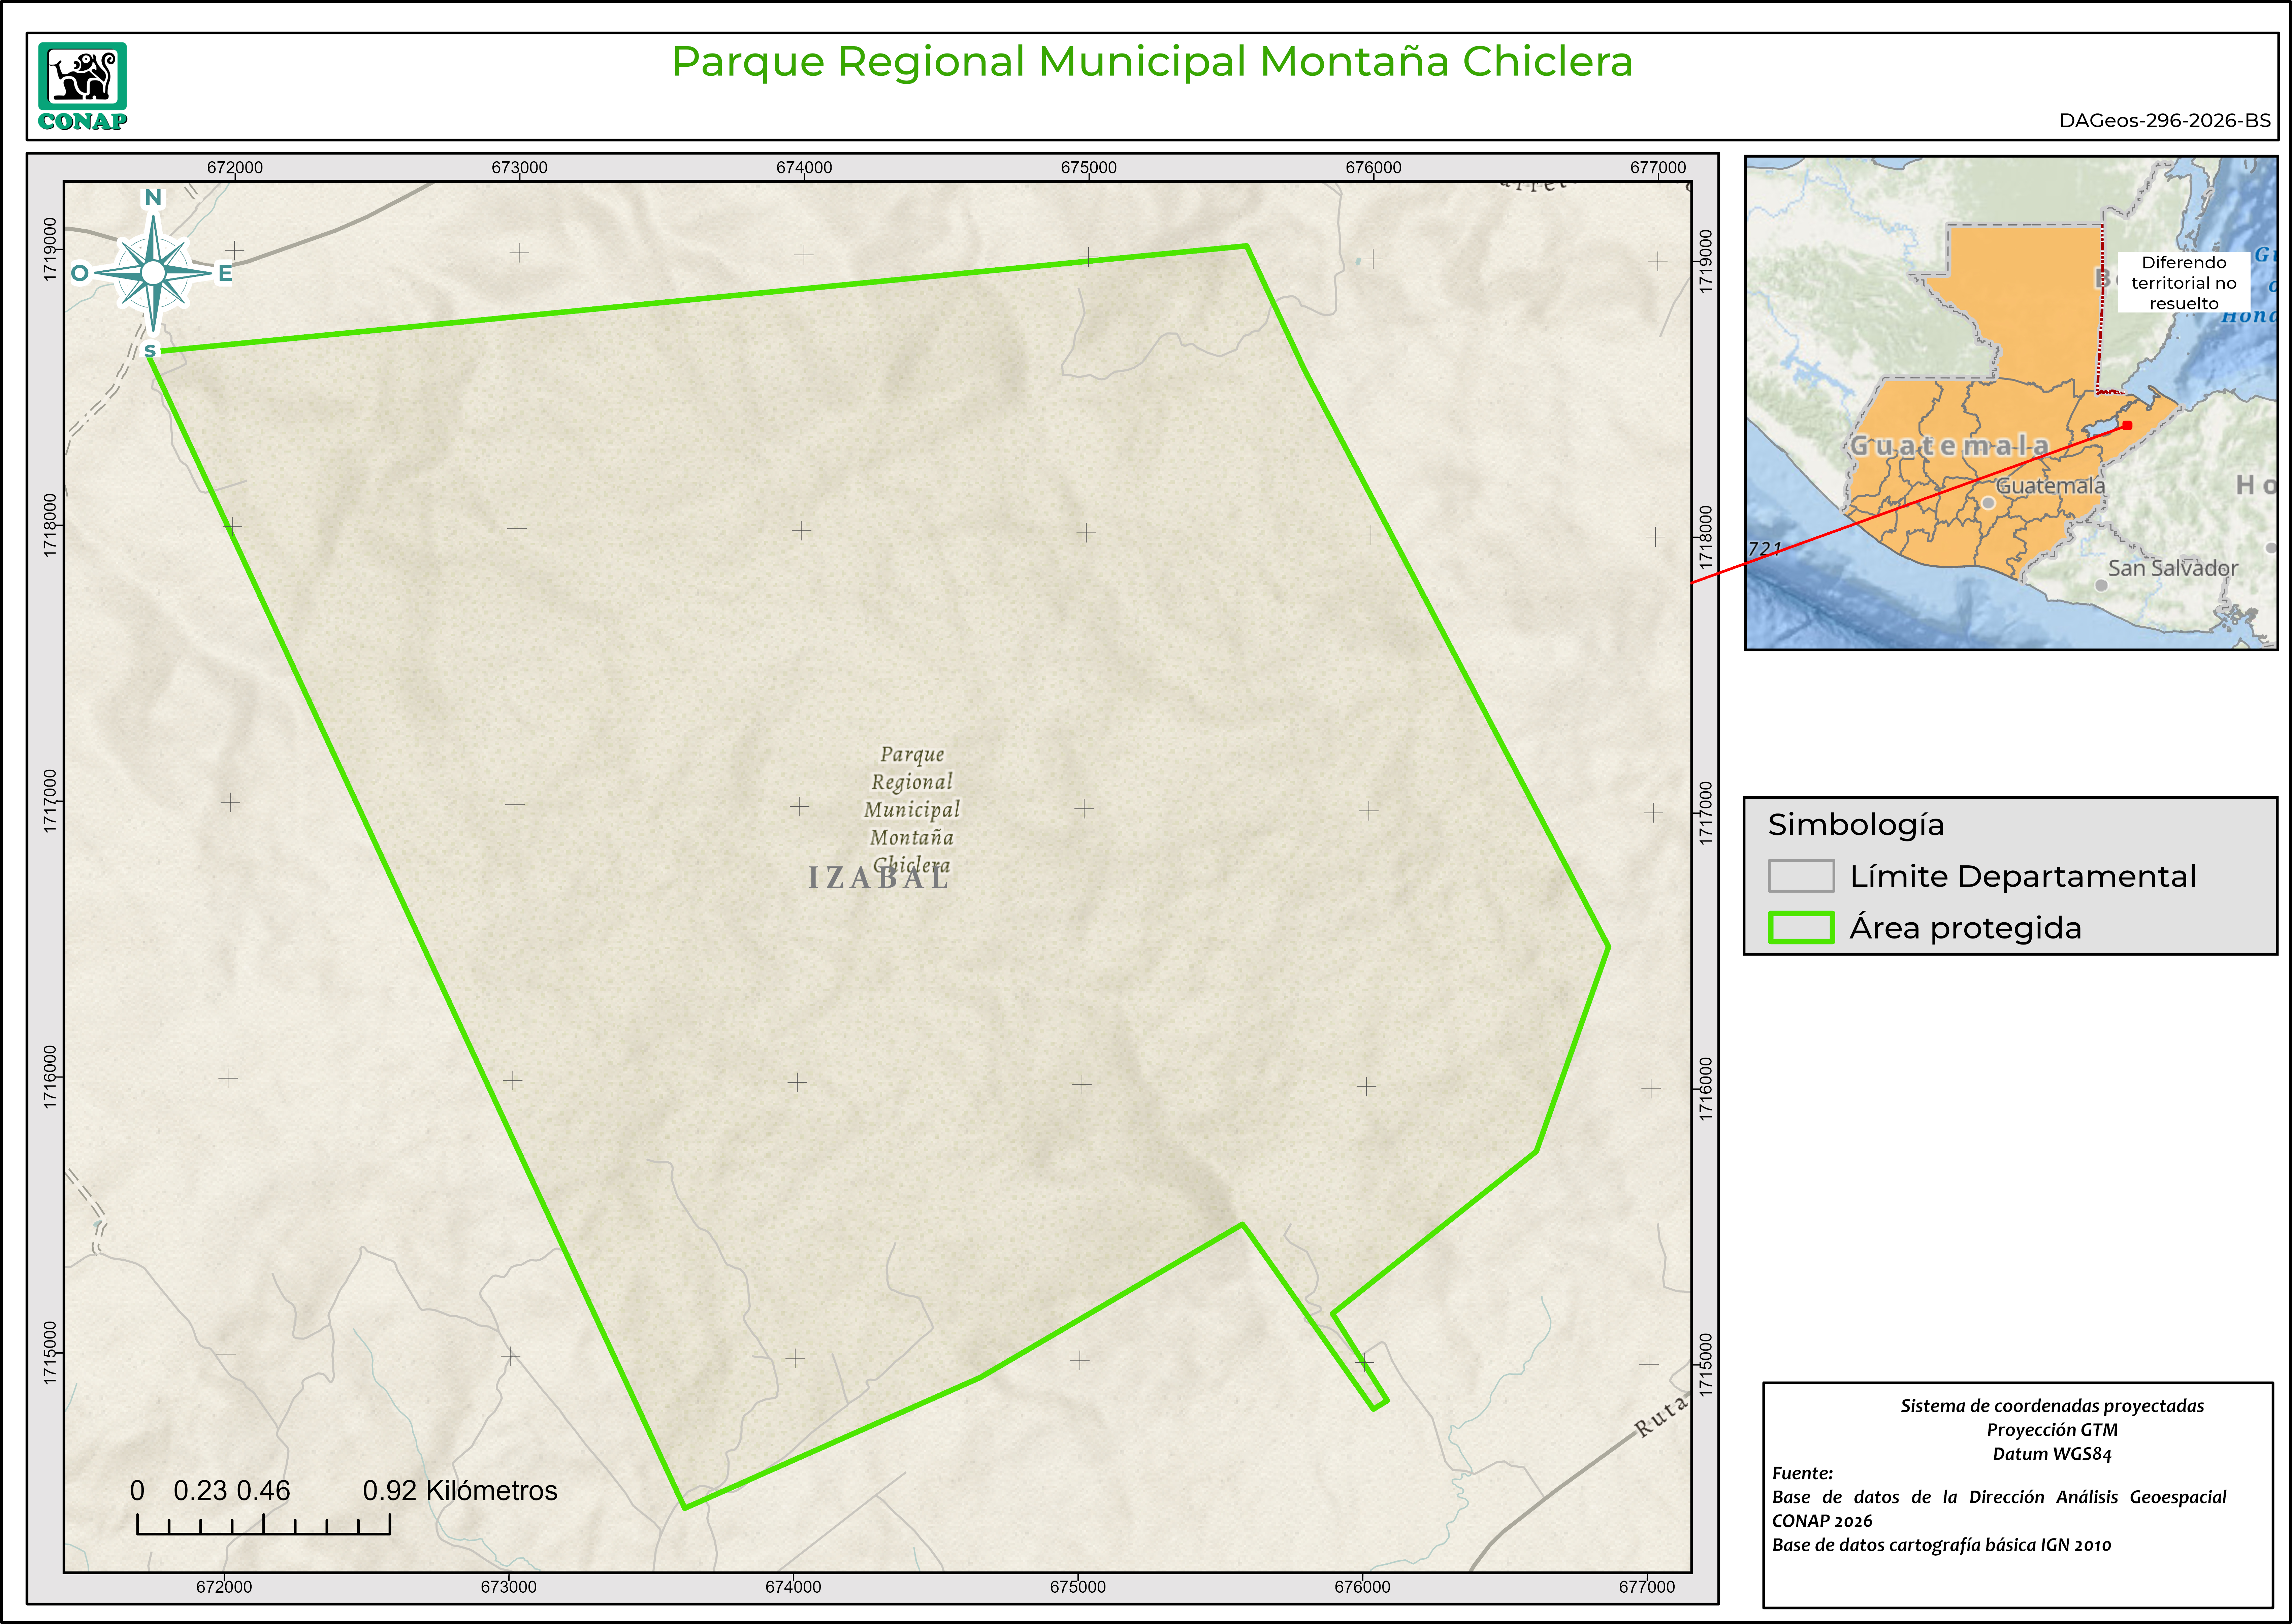Click the red location marker on inset map

[2127, 425]
